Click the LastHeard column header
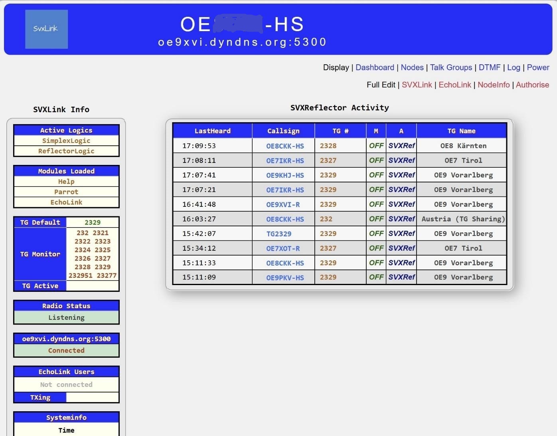This screenshot has height=436, width=557. (212, 131)
